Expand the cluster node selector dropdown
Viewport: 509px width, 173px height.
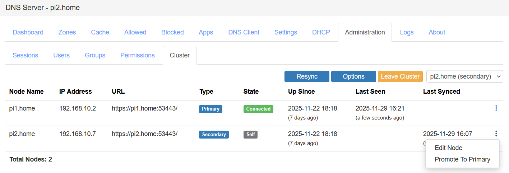click(x=464, y=76)
